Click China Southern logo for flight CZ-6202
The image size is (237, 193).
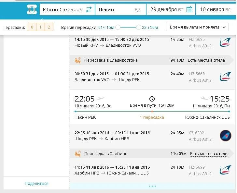click(x=225, y=136)
